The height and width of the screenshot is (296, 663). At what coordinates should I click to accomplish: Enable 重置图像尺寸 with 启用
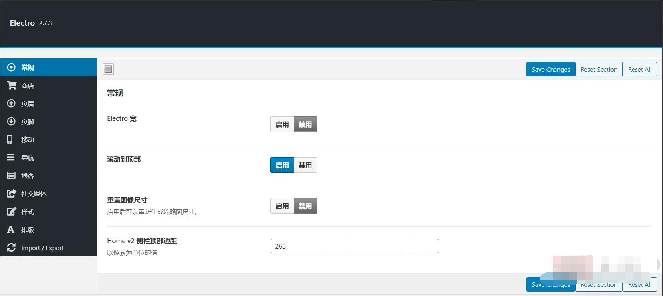282,206
